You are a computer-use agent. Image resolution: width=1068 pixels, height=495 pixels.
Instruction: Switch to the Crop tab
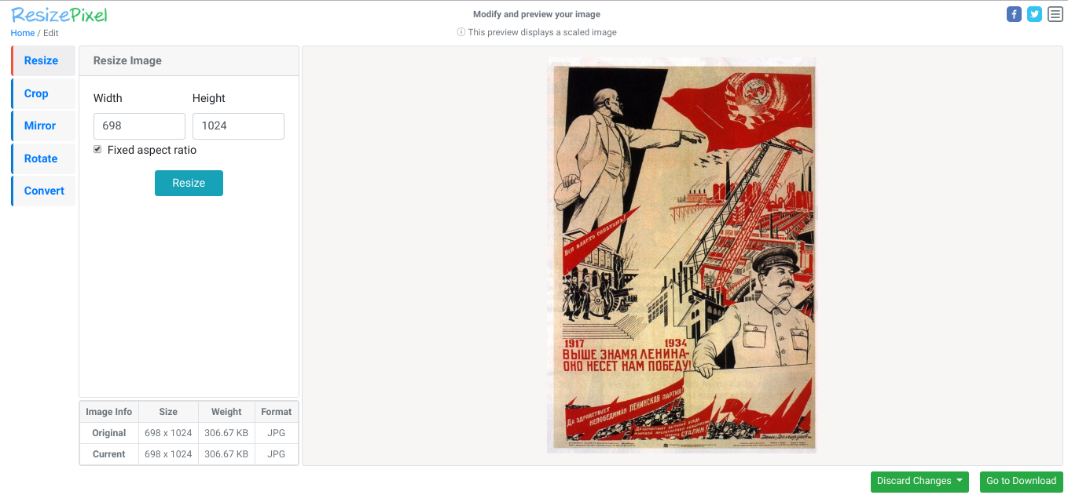click(43, 93)
